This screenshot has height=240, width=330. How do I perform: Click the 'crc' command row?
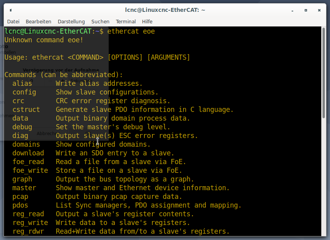tap(91, 101)
